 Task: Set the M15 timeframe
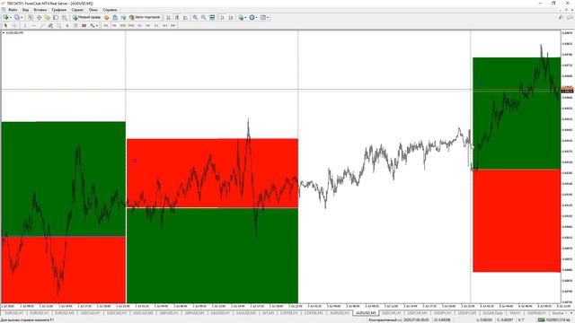tap(122, 25)
